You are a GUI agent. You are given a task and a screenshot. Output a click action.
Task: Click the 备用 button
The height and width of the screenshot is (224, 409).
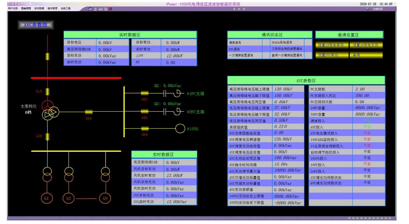point(366,55)
